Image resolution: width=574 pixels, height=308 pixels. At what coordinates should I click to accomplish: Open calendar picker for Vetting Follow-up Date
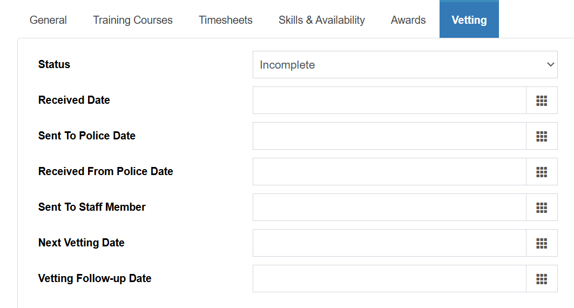coord(542,279)
